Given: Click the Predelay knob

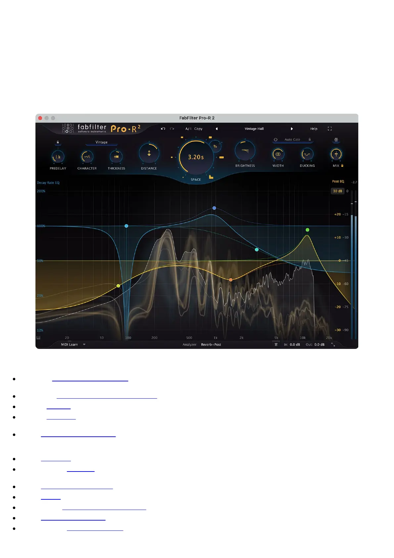Looking at the screenshot, I should click(58, 157).
